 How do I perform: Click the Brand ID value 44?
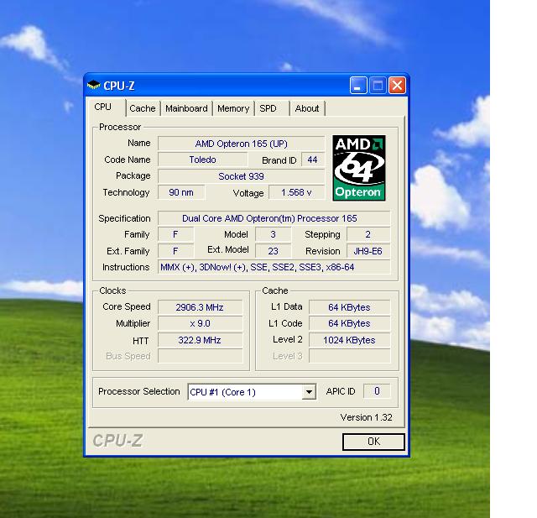point(313,160)
